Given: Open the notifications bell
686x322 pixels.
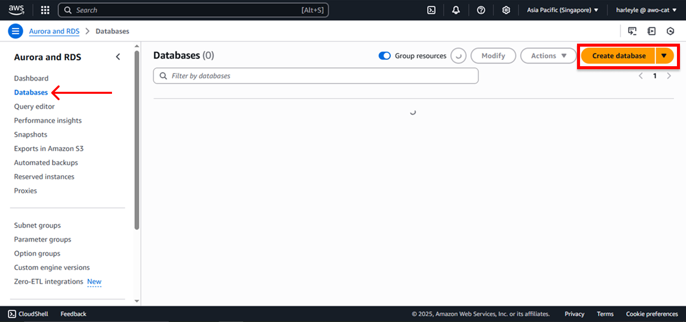Looking at the screenshot, I should tap(456, 10).
